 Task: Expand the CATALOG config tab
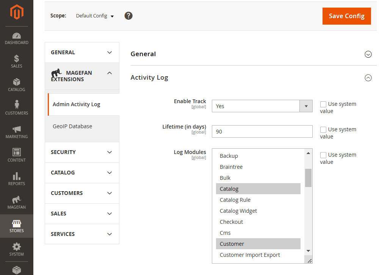pyautogui.click(x=82, y=173)
